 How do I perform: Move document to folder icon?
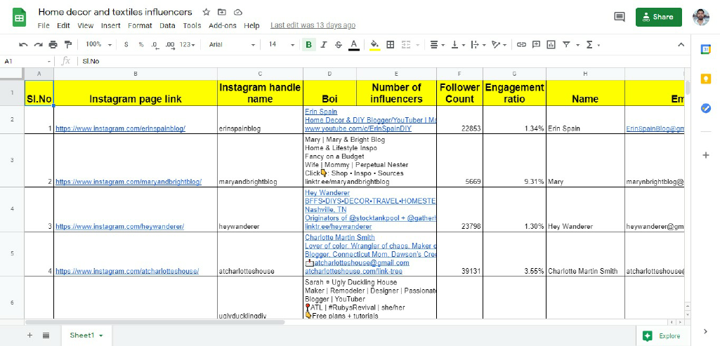coord(222,12)
